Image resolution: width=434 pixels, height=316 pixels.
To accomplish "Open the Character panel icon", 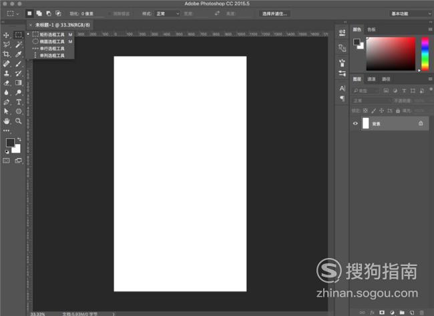I will (x=342, y=88).
